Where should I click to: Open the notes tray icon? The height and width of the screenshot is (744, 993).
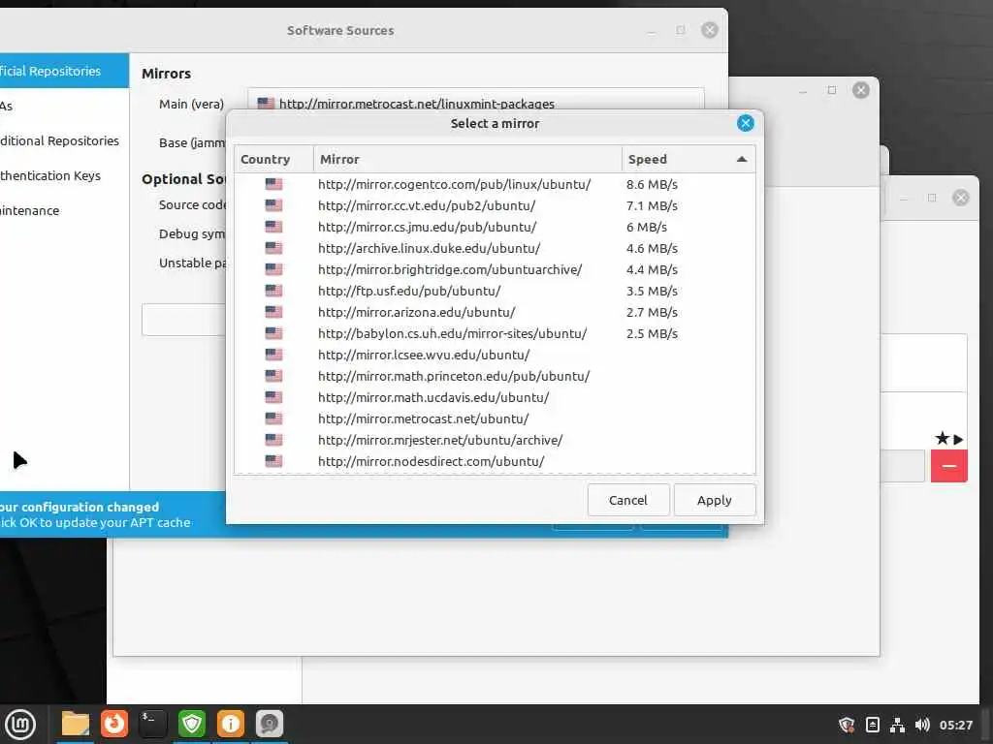pos(872,725)
